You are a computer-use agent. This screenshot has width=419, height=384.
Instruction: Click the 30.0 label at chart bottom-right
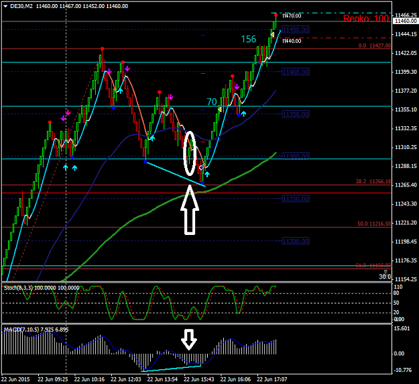[x=385, y=277]
